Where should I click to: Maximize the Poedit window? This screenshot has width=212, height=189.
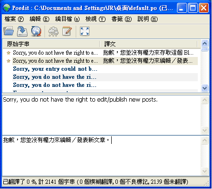point(193,8)
